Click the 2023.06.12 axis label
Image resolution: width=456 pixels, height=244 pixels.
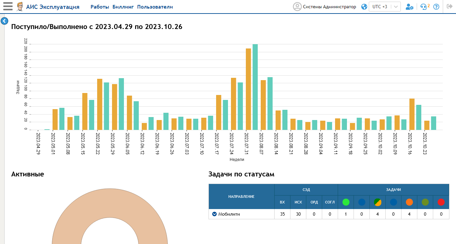[142, 143]
